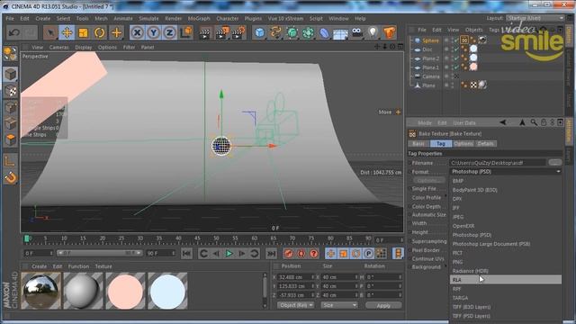Image resolution: width=576 pixels, height=324 pixels.
Task: Activate the Scale tool
Action: (x=84, y=32)
